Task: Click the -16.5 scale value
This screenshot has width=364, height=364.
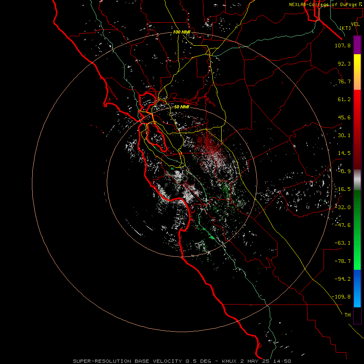Action: pos(343,189)
